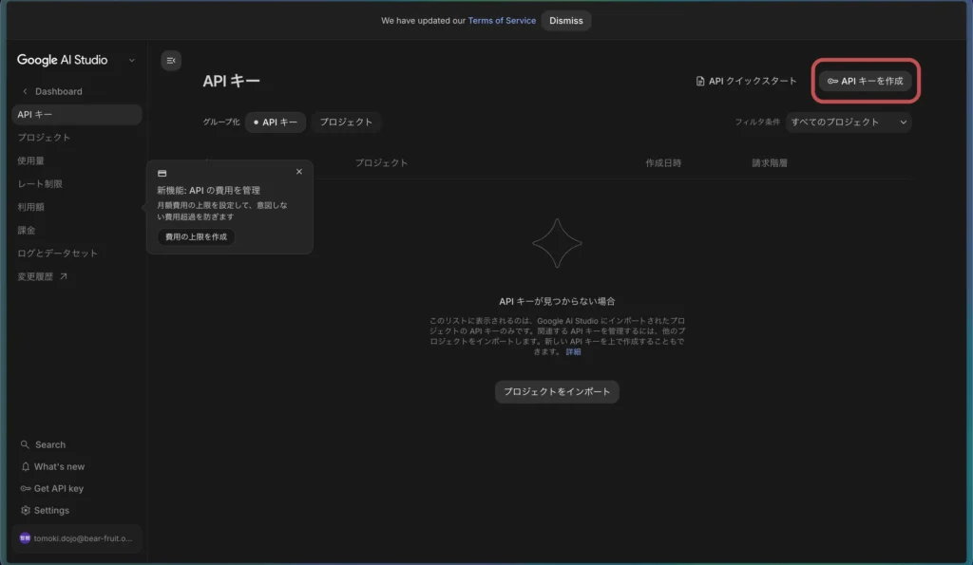Open the Terms of Service link
Image resolution: width=973 pixels, height=565 pixels.
point(502,21)
